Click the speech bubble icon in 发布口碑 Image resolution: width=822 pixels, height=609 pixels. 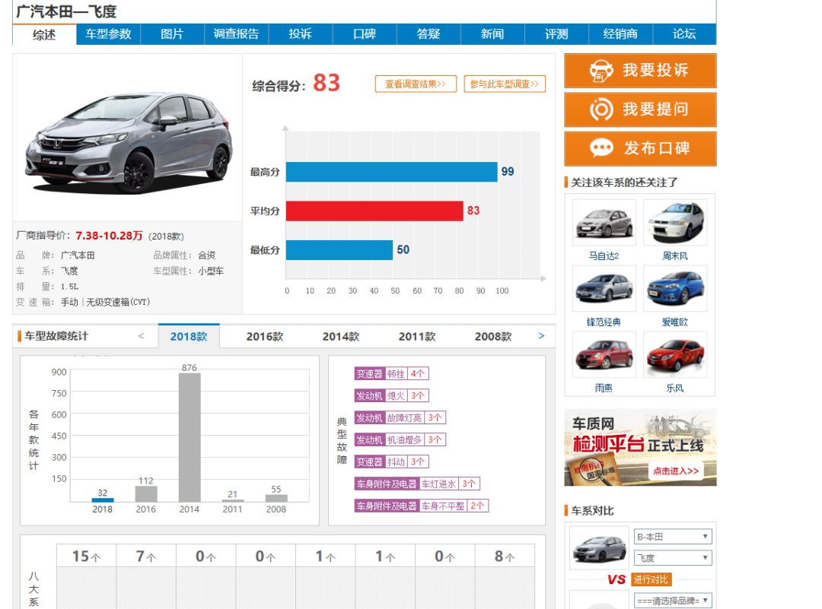point(601,148)
